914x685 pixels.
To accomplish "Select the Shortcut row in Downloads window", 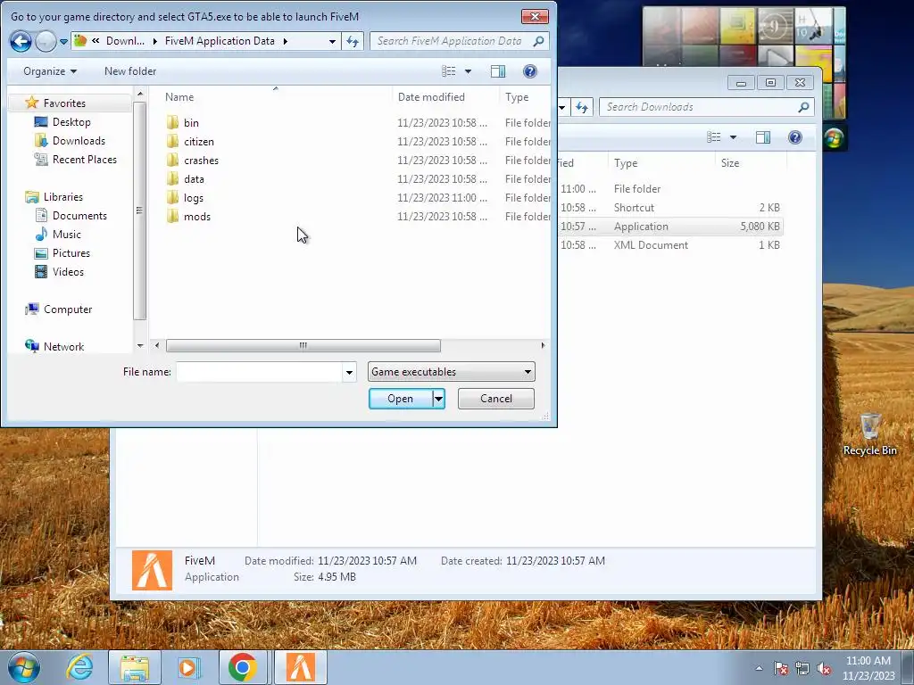I will [670, 208].
